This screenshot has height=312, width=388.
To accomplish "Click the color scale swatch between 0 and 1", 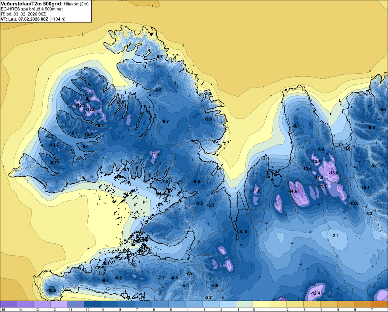I will coord(262,304).
